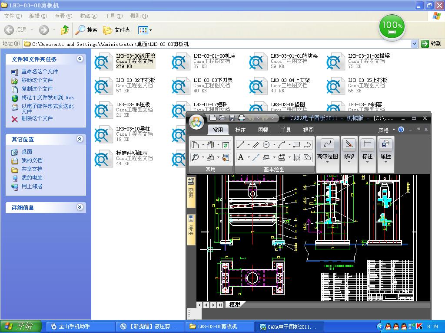Open the 风格 style dropdown
Screen dimensions: 445x333
[386, 130]
